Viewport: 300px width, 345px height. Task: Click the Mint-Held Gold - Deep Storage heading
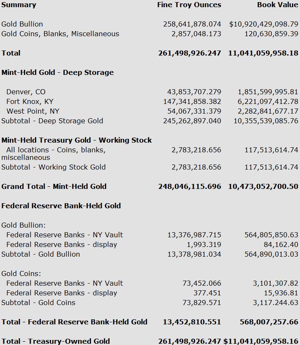[x=58, y=72]
